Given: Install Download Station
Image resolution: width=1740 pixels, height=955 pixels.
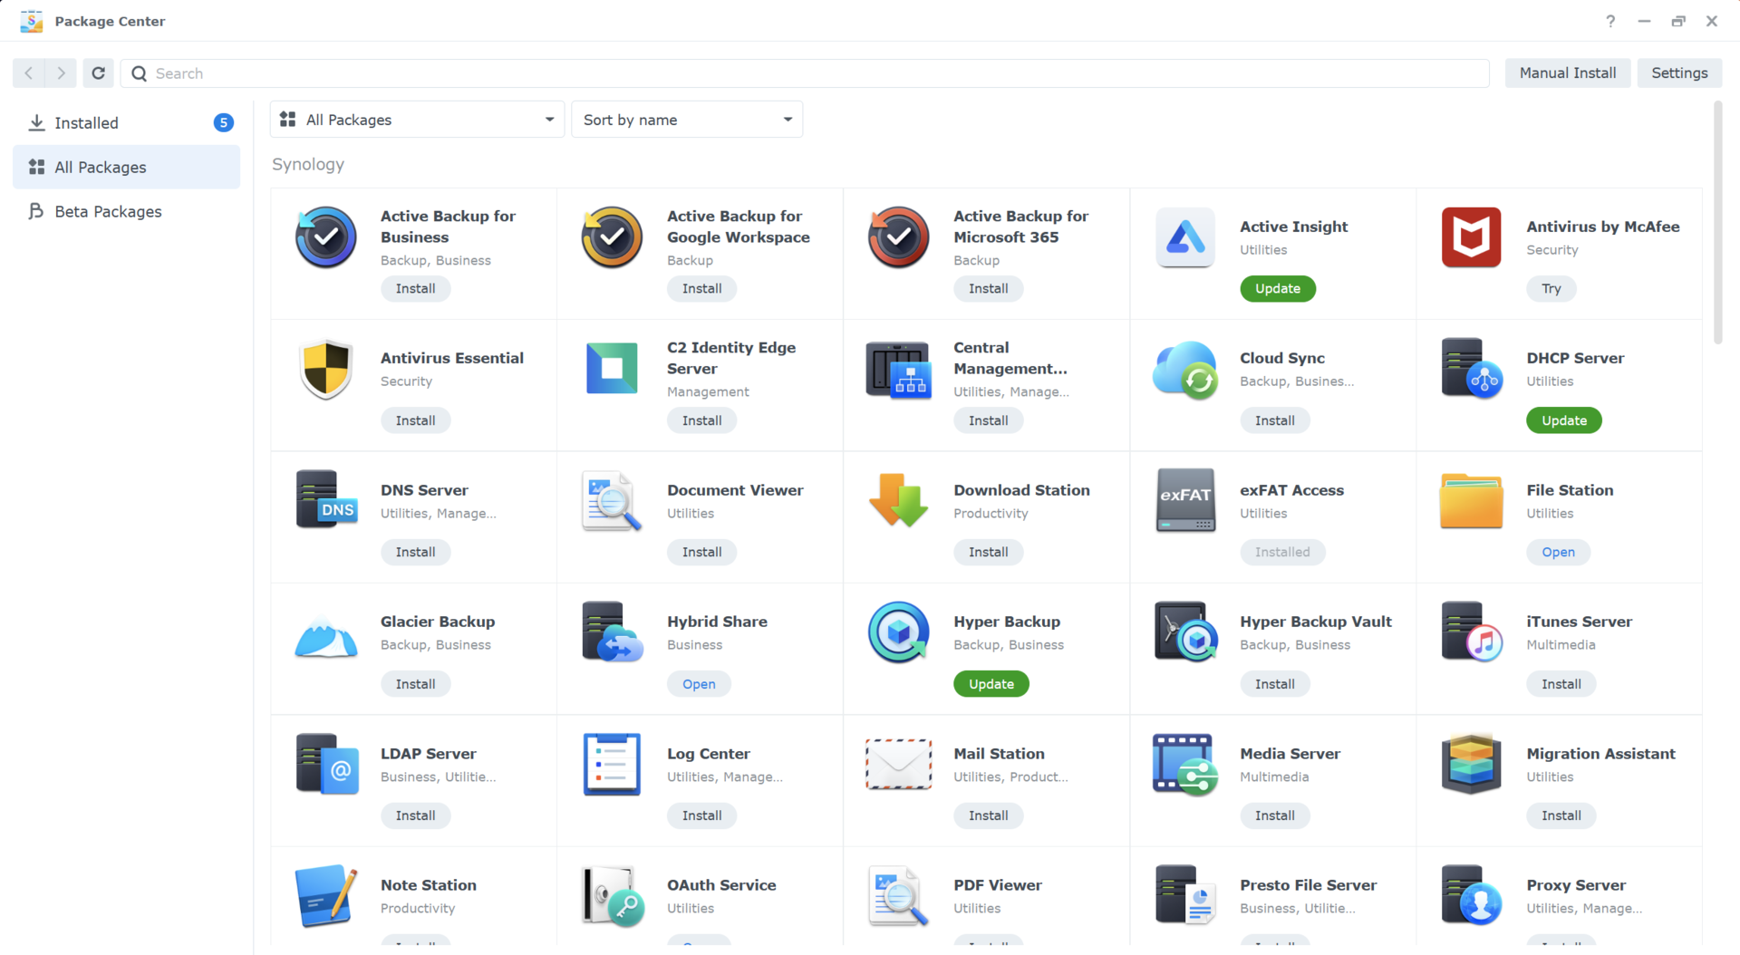Looking at the screenshot, I should [988, 552].
